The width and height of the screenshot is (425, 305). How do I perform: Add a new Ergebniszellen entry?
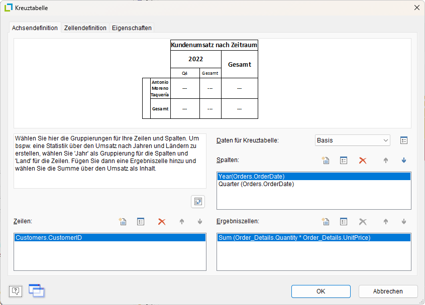(x=326, y=221)
